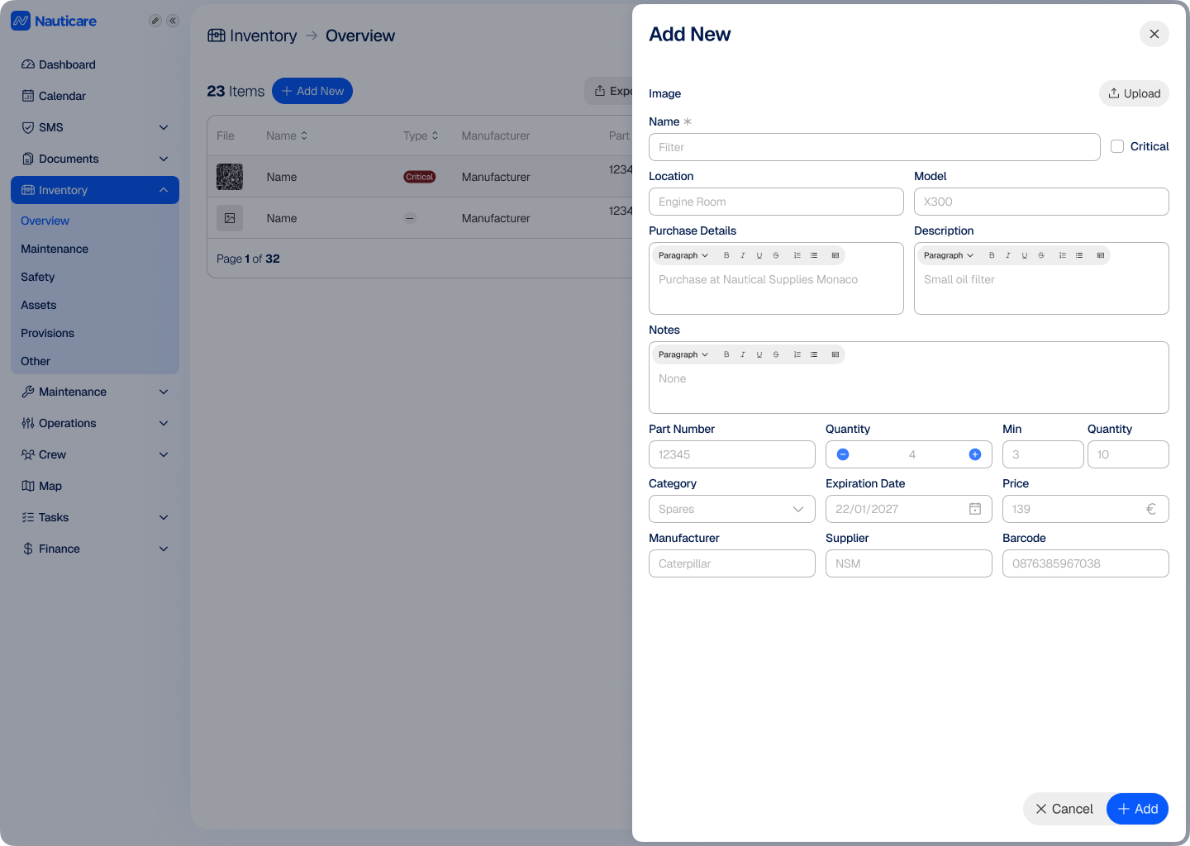The height and width of the screenshot is (846, 1190).
Task: Toggle bold in Purchase Details toolbar
Action: click(x=726, y=255)
